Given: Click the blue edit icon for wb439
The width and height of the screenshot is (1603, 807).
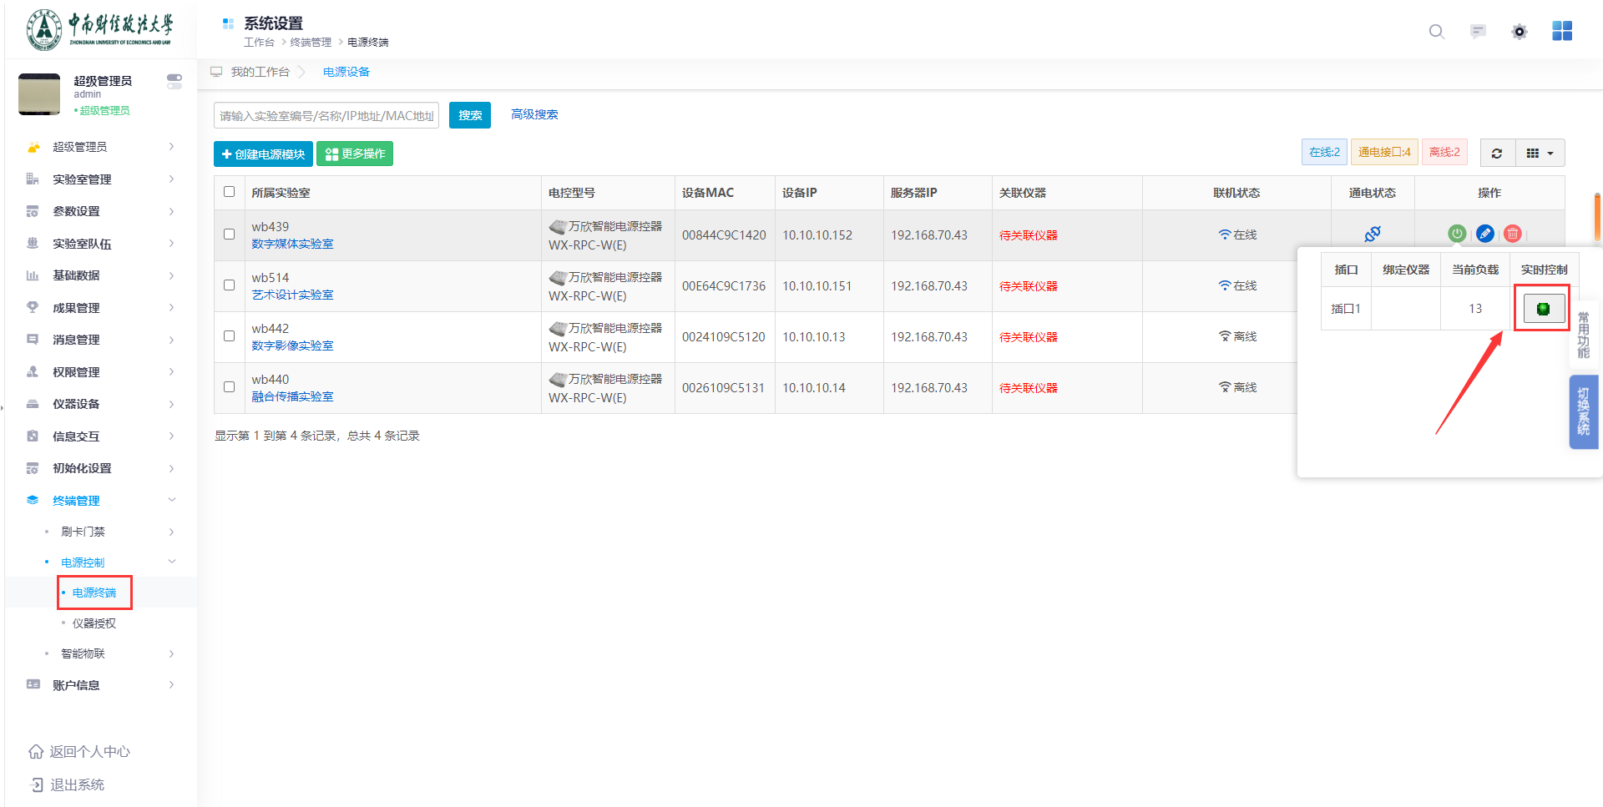Looking at the screenshot, I should click(x=1484, y=234).
